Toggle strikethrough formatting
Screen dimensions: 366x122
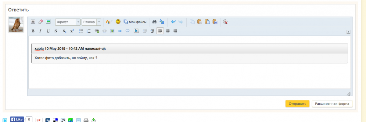[56, 31]
